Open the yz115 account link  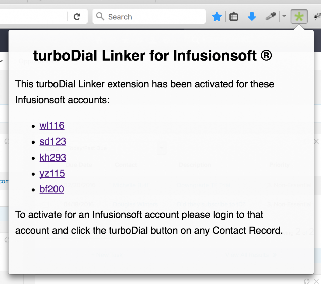(52, 173)
